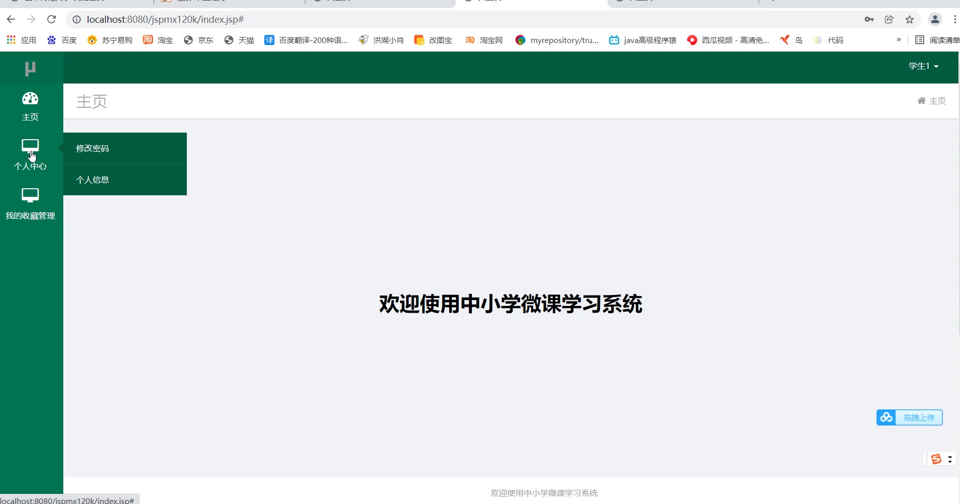This screenshot has width=960, height=504.
Task: Click the site info icon in the address bar
Action: pyautogui.click(x=76, y=19)
